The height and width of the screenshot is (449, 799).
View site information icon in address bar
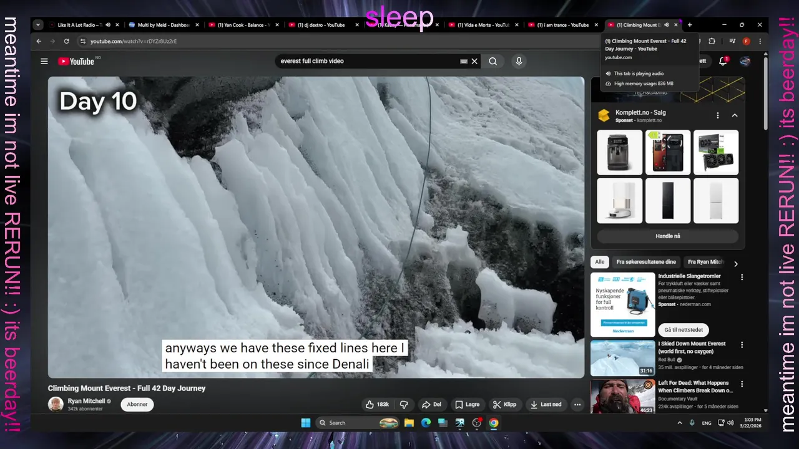82,41
